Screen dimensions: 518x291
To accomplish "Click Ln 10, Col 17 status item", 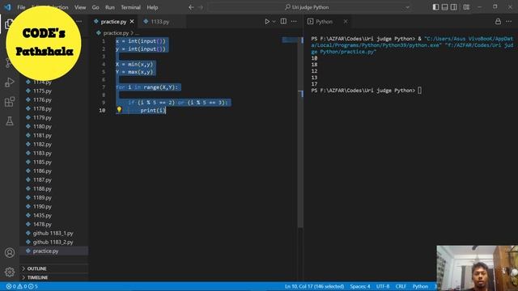I will point(314,286).
